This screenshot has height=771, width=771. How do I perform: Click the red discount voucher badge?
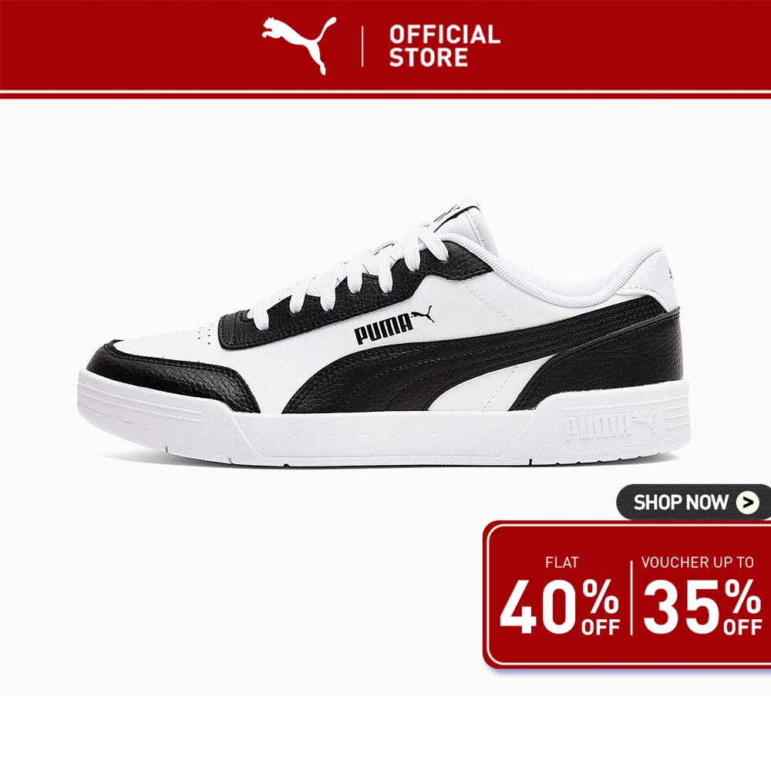tap(627, 594)
